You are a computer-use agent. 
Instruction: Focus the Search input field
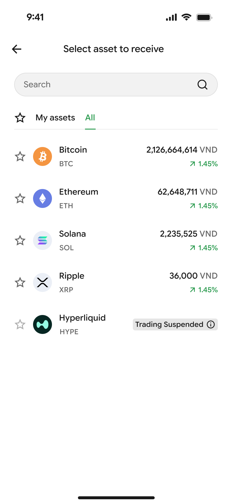pos(116,85)
